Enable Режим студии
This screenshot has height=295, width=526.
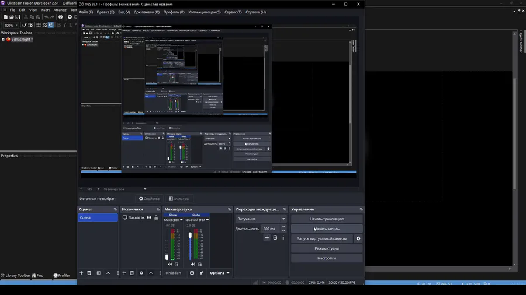pyautogui.click(x=327, y=248)
